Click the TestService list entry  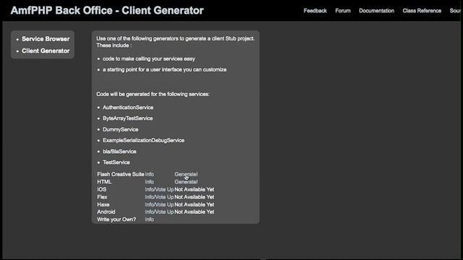click(116, 162)
